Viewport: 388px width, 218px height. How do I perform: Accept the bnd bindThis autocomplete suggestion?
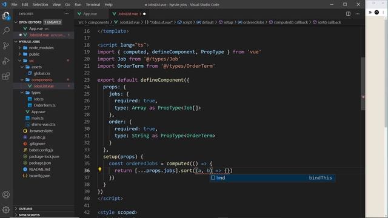point(272,177)
